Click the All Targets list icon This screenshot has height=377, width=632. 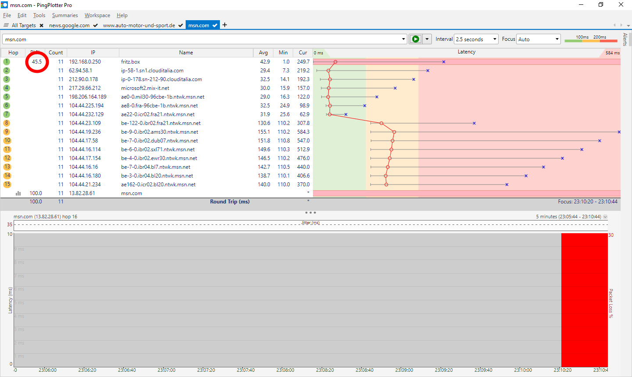click(6, 25)
